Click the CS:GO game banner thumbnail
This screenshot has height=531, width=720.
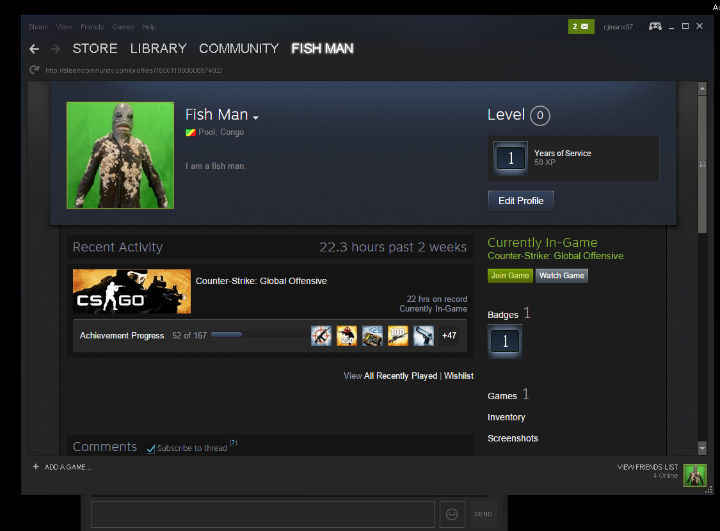(x=132, y=292)
